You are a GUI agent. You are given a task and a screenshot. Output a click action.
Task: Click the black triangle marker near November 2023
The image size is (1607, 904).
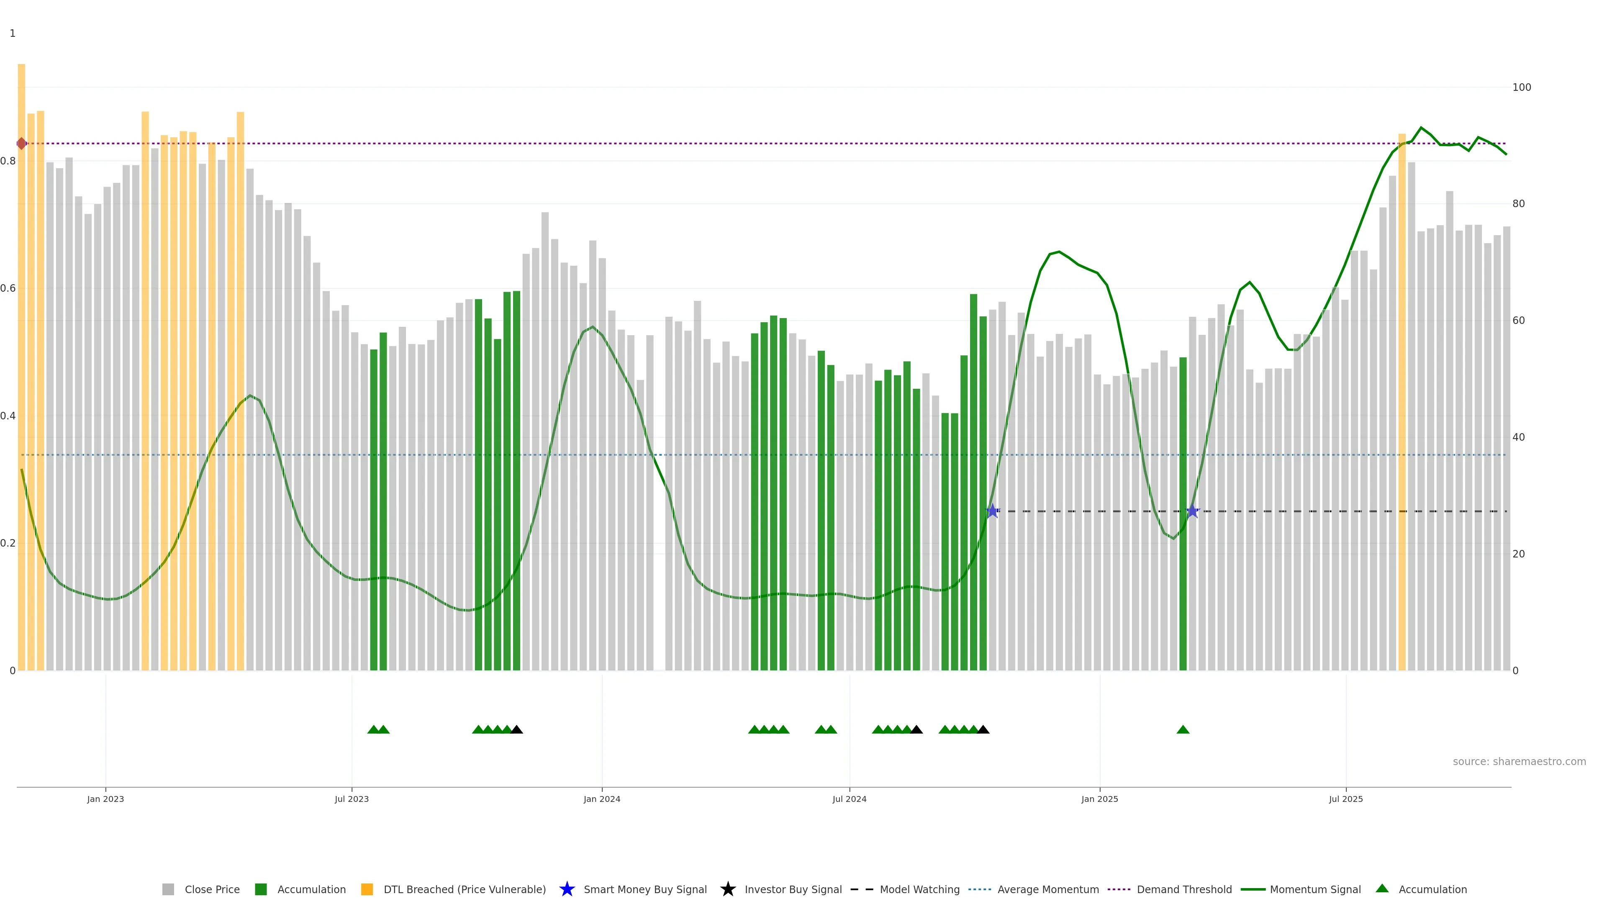click(516, 729)
